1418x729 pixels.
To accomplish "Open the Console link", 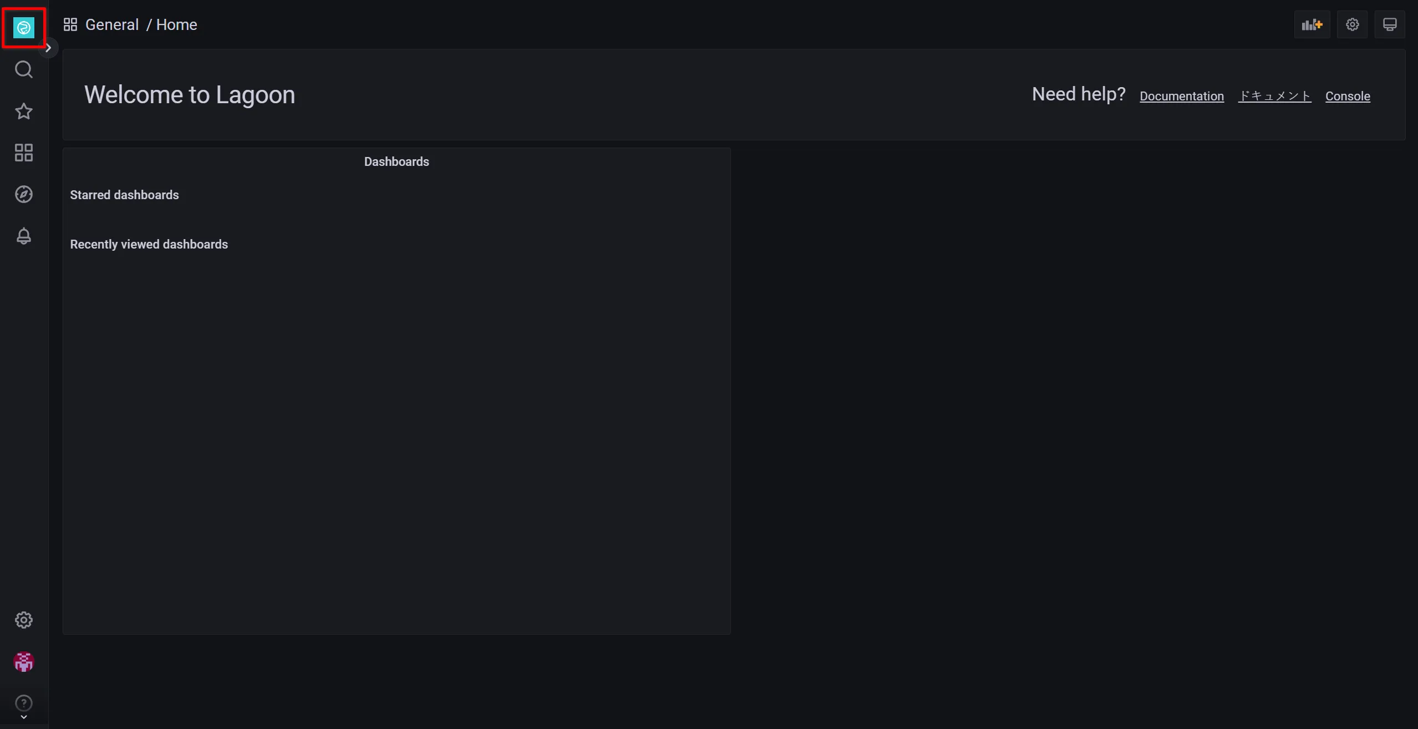I will point(1348,96).
